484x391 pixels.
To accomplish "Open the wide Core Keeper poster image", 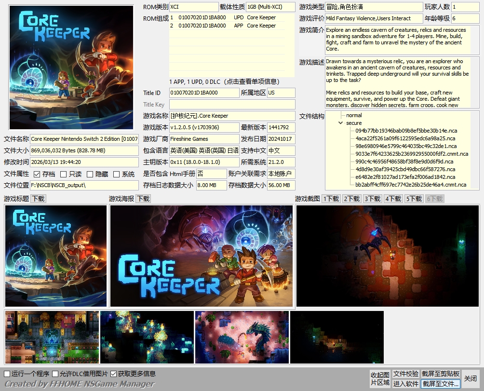I will coord(202,256).
